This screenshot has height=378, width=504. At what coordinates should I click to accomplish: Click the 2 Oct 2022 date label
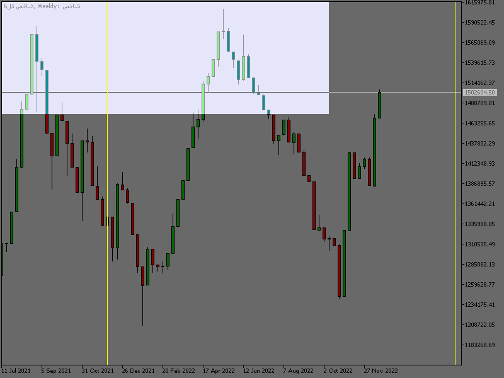coord(338,370)
